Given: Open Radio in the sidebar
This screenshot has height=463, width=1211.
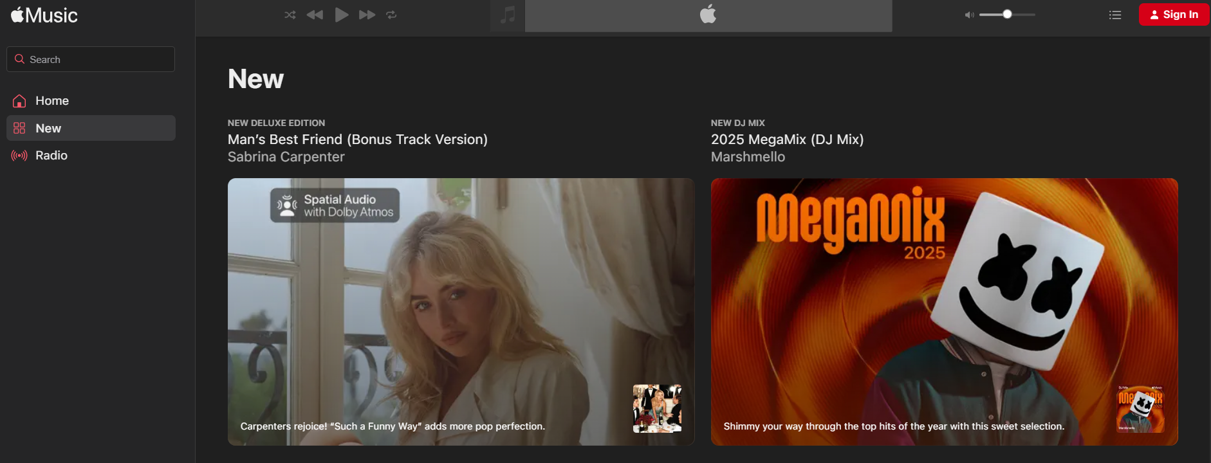Looking at the screenshot, I should [x=91, y=156].
